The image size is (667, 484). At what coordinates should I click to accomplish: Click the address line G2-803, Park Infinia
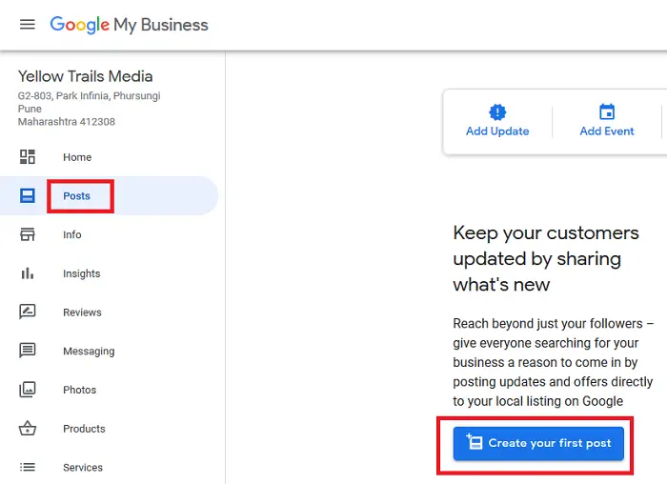pos(89,95)
